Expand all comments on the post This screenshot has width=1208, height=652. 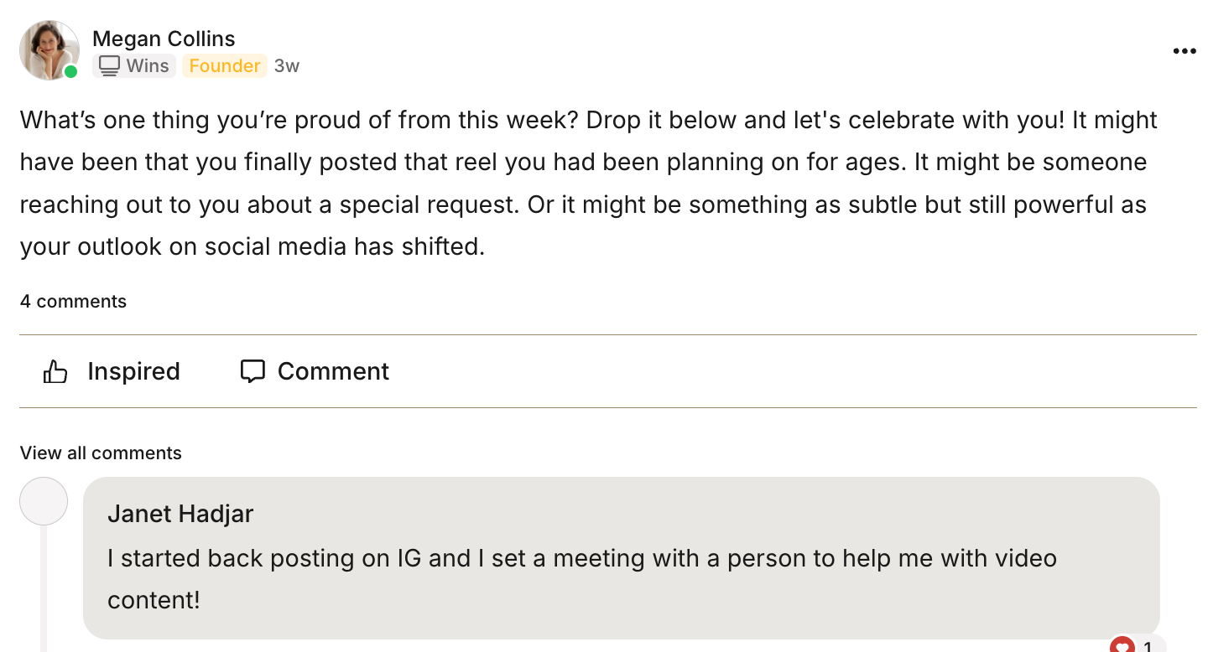(x=101, y=453)
